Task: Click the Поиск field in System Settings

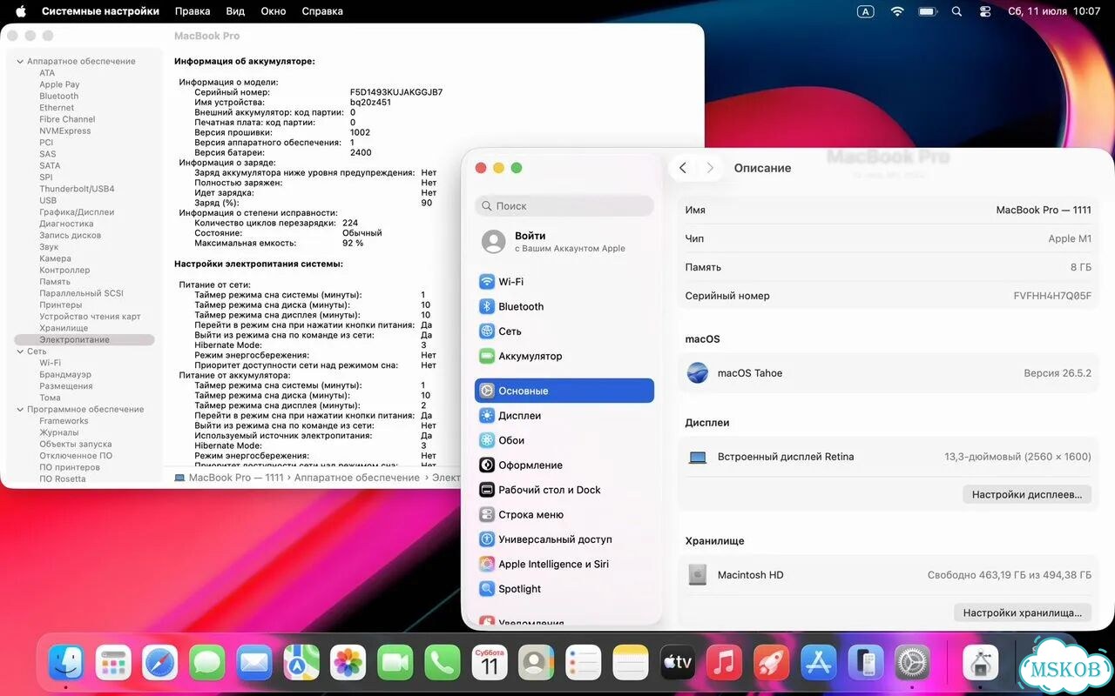Action: [564, 206]
